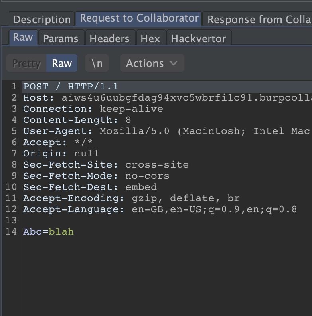Toggle the Raw view button
This screenshot has width=312, height=316.
click(62, 63)
